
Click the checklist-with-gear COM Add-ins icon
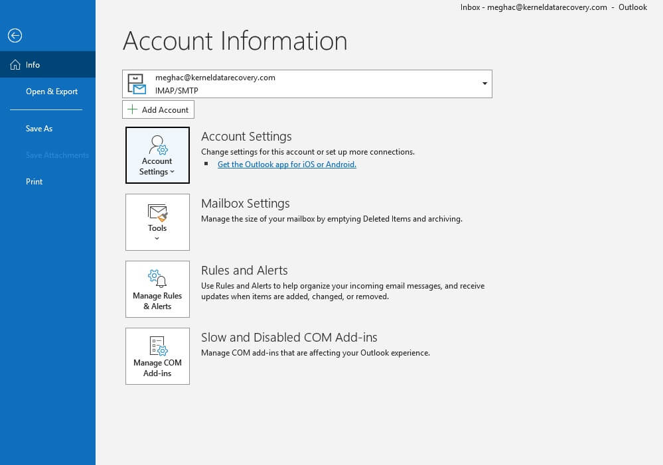(158, 346)
